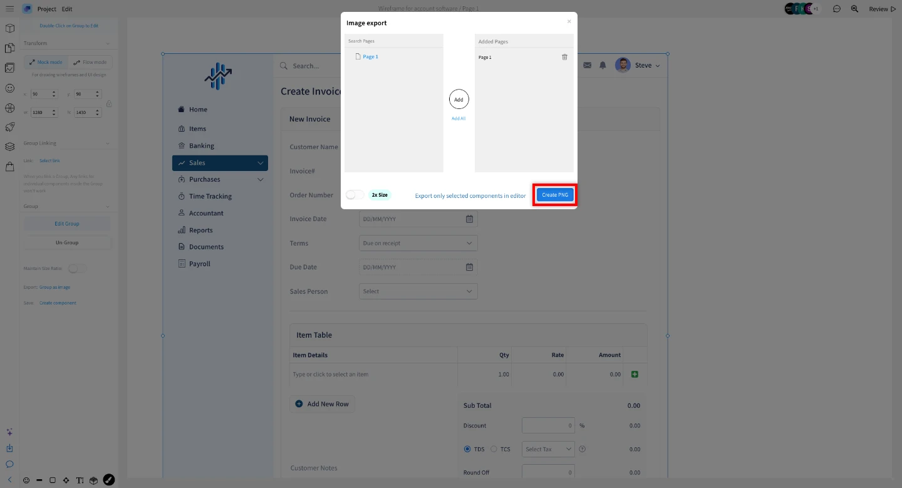Click the round Add button
This screenshot has height=488, width=902.
point(459,100)
